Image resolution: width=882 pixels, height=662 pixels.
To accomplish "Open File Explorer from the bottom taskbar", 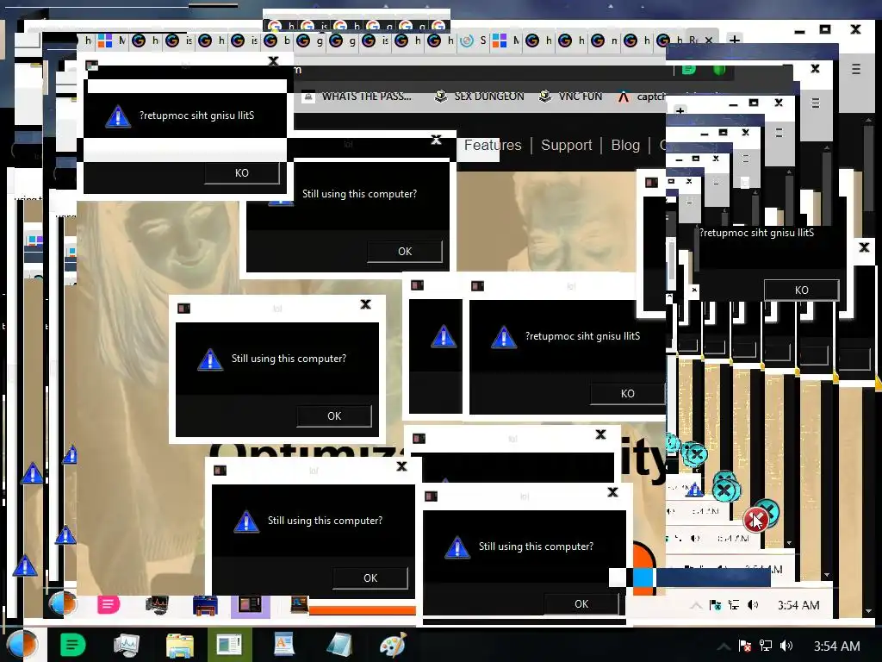I will [x=179, y=646].
